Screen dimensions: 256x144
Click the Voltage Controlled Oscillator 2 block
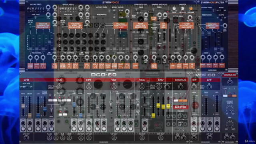[76, 26]
